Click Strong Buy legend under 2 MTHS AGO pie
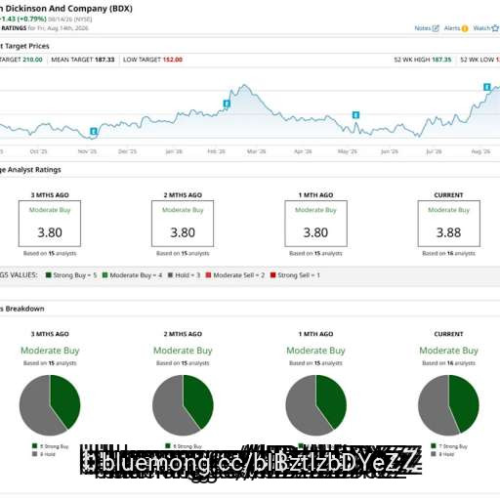The image size is (500, 500). (184, 446)
